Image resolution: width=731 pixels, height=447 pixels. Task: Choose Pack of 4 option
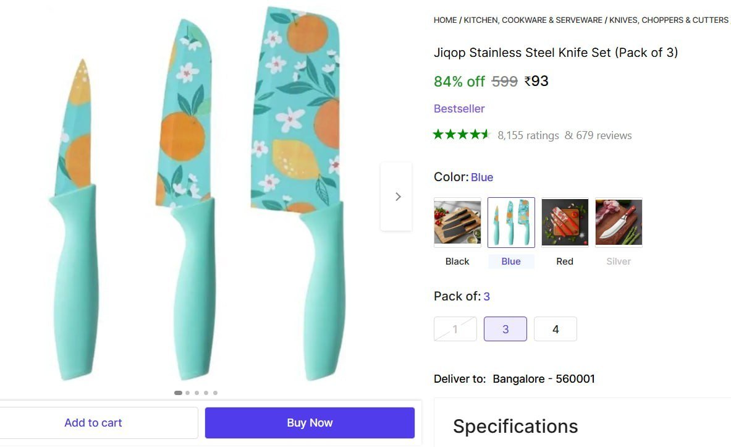click(555, 328)
